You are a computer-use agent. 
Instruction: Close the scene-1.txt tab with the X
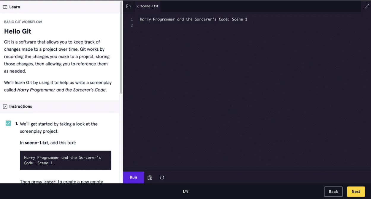(137, 6)
